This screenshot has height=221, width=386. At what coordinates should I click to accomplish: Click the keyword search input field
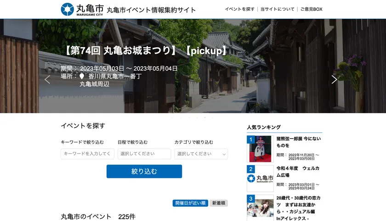point(87,154)
